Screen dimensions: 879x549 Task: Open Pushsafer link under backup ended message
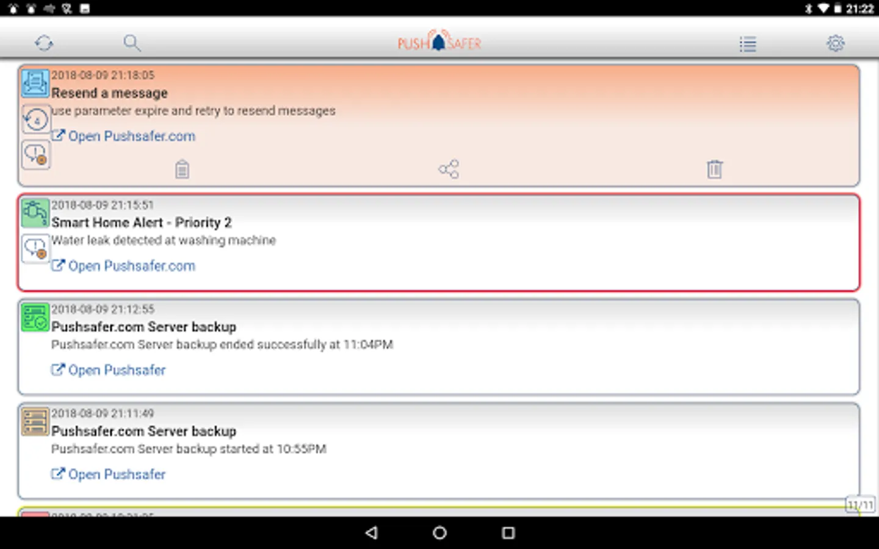click(108, 370)
